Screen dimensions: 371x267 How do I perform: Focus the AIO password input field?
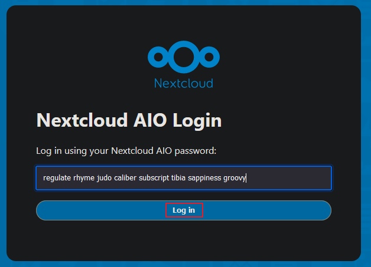(184, 178)
